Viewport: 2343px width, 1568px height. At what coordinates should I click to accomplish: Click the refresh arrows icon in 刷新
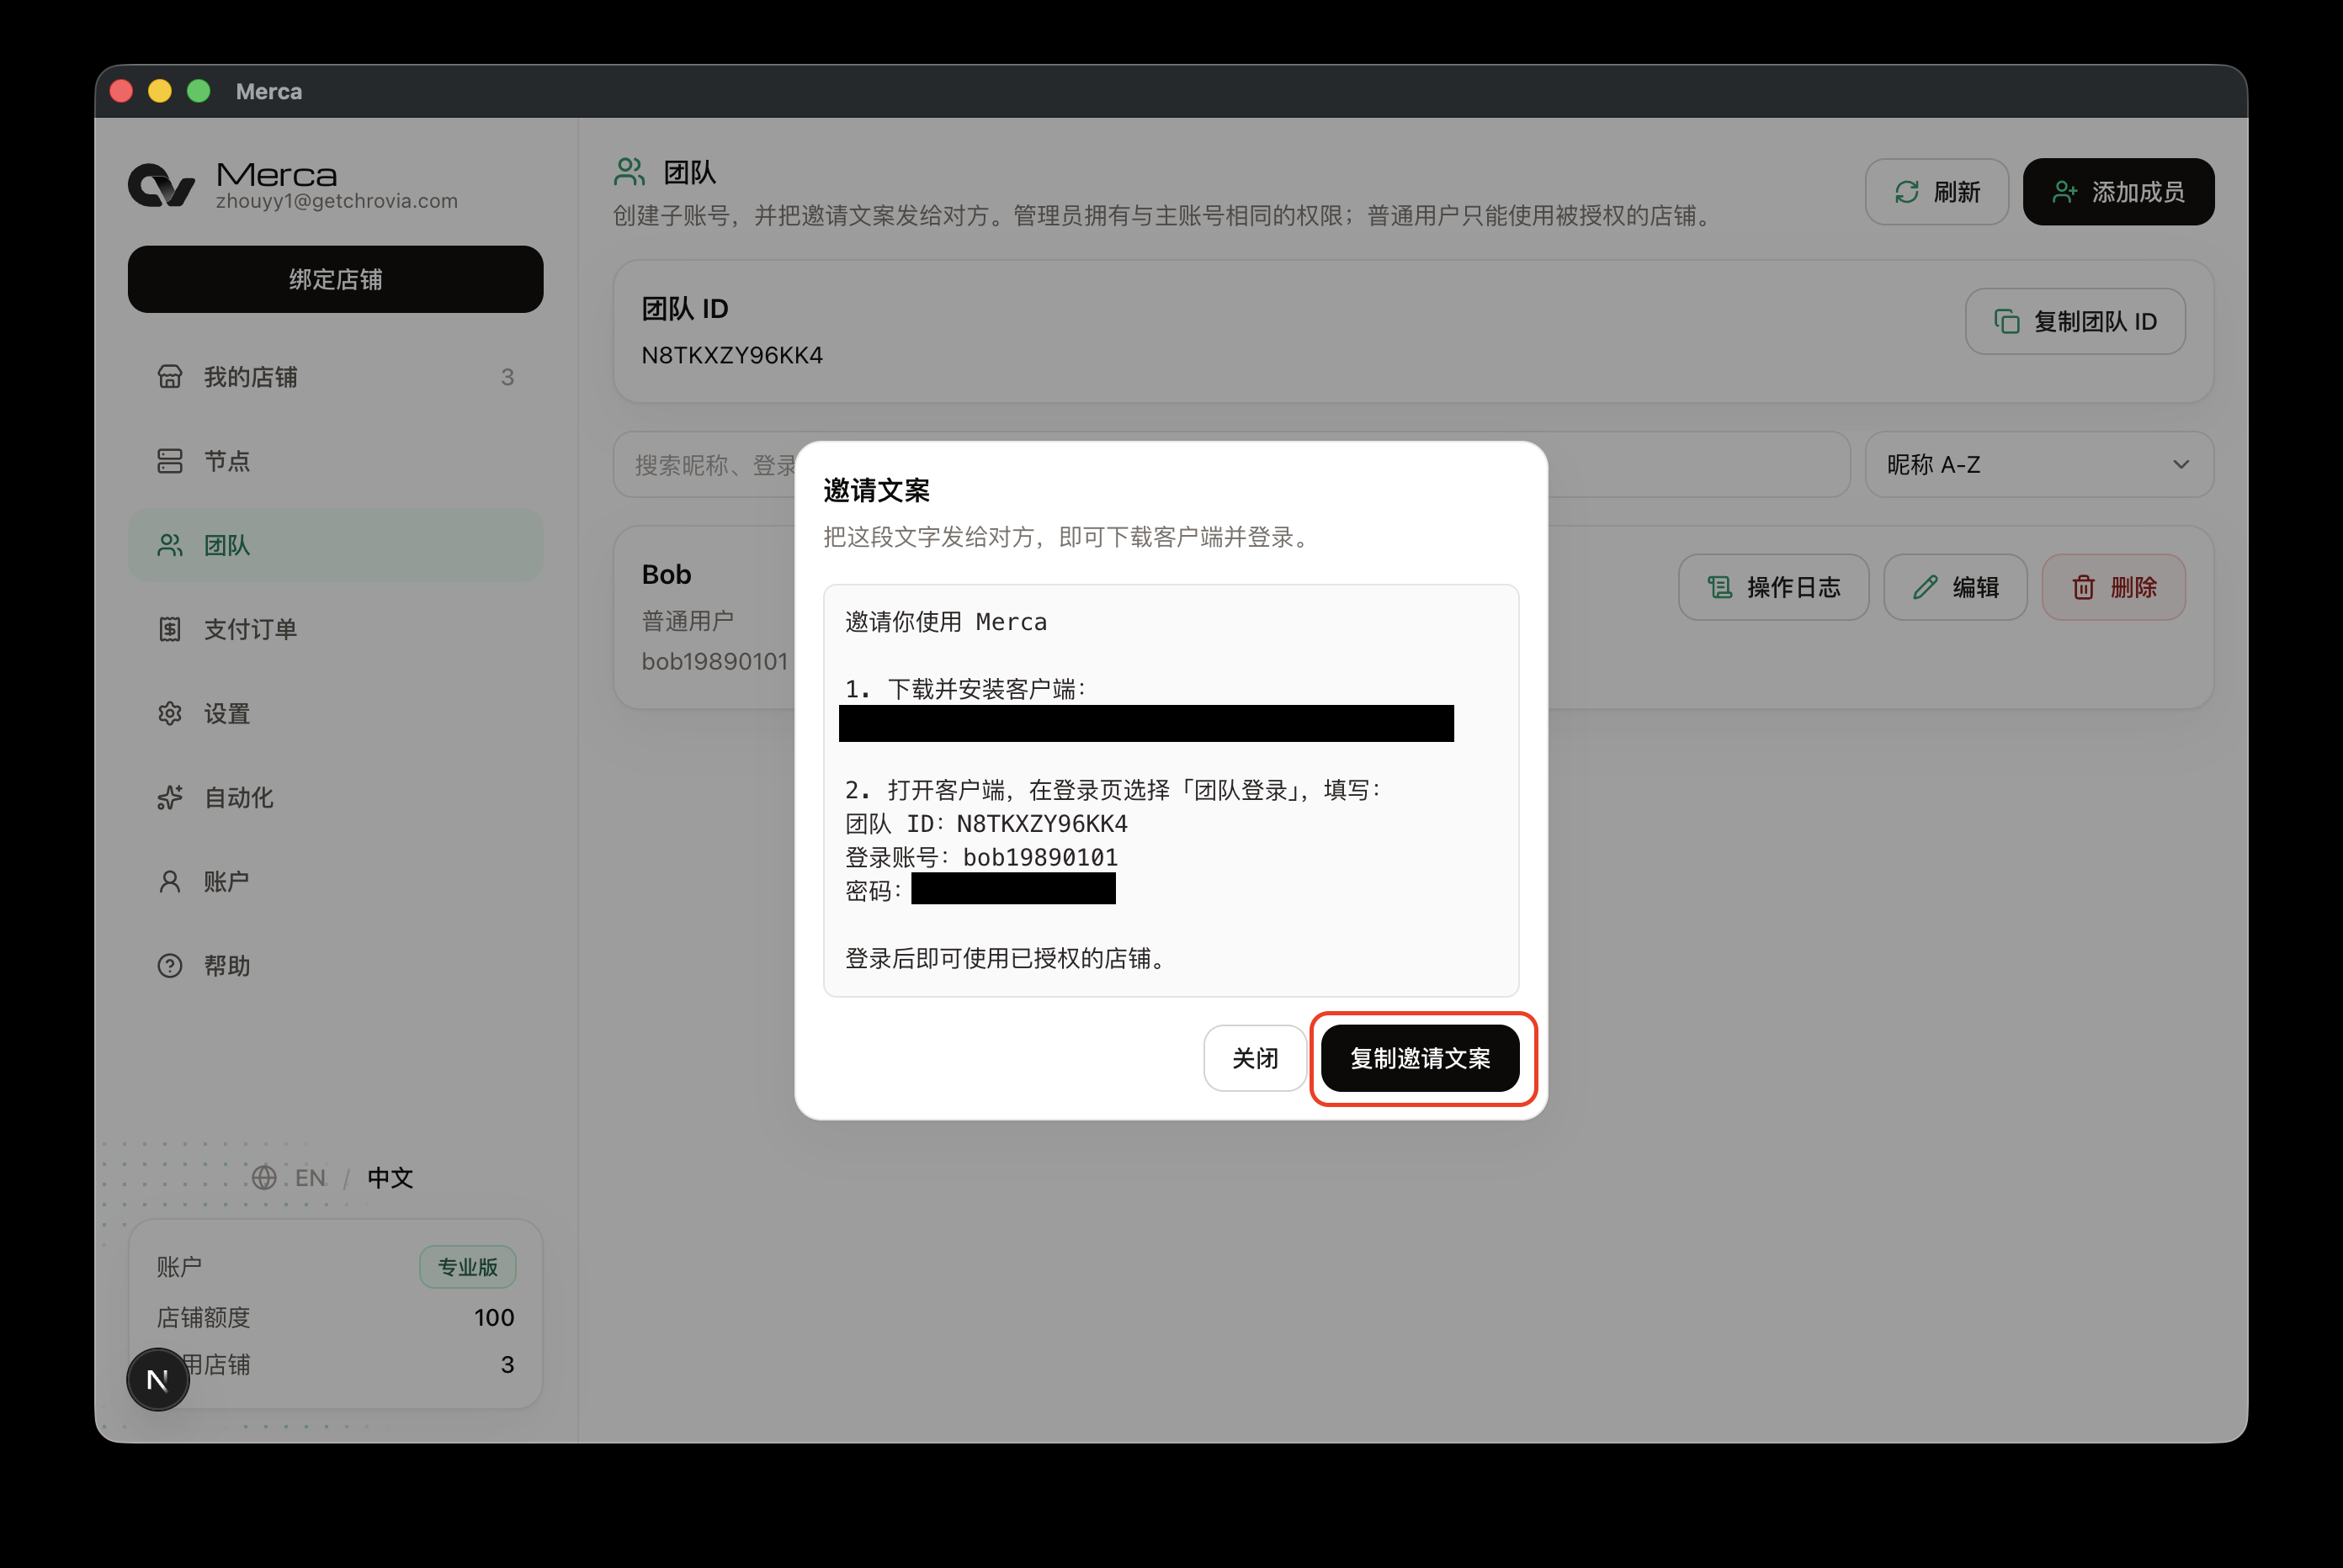tap(1907, 192)
